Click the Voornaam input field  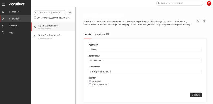point(145,49)
